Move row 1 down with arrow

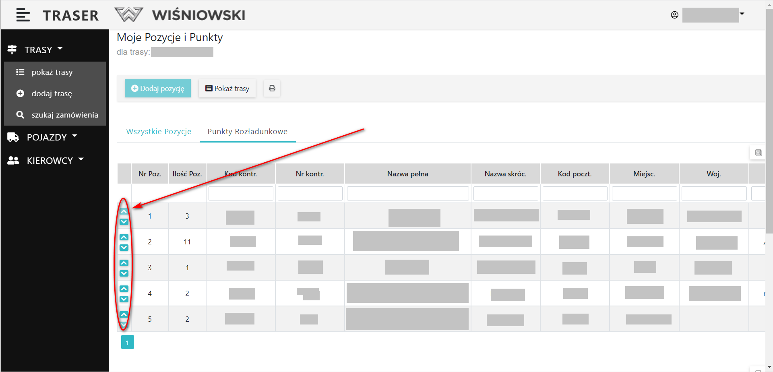pyautogui.click(x=124, y=222)
